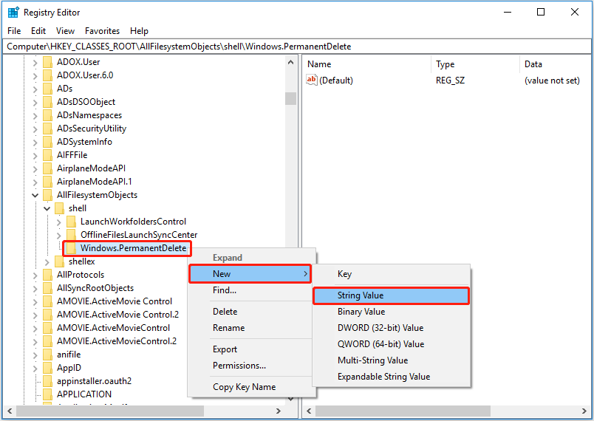Click the Windows.PermanentDelete folder icon
Screen dimensions: 594x421
pyautogui.click(x=71, y=248)
